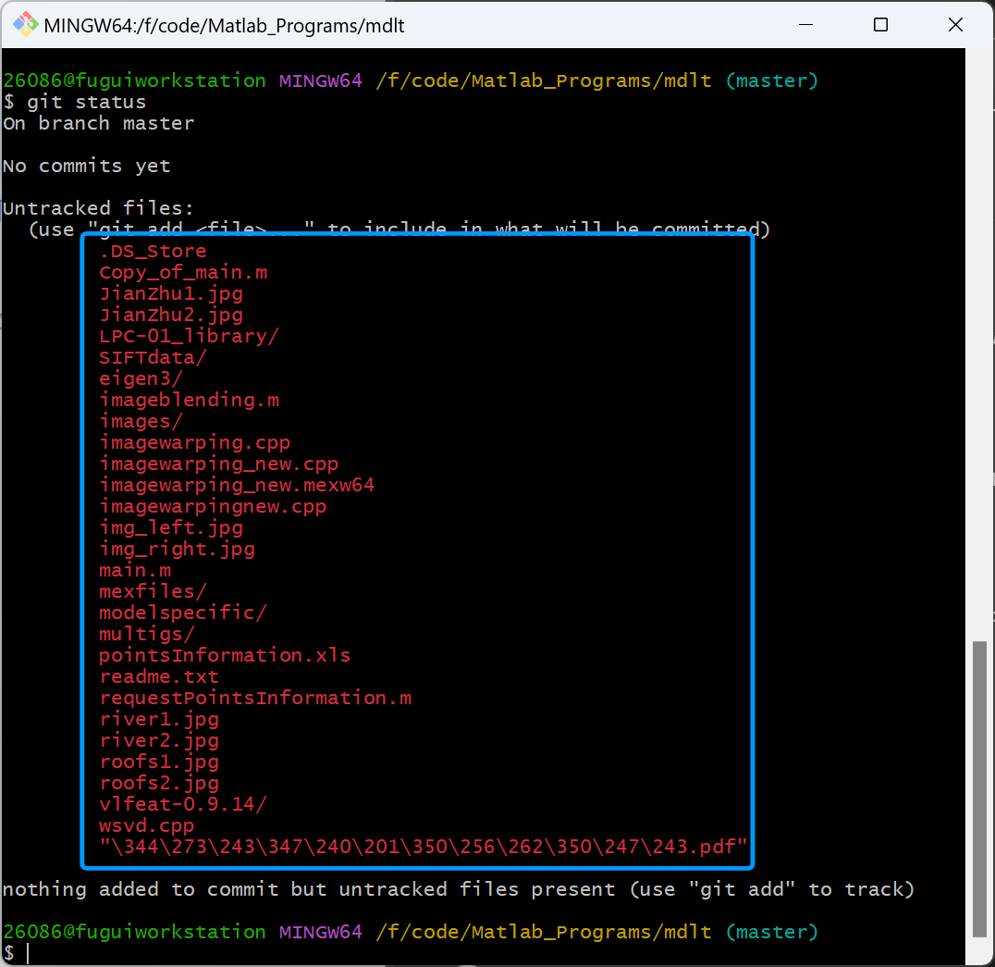Select the imagewarping.cpp entry

[195, 442]
